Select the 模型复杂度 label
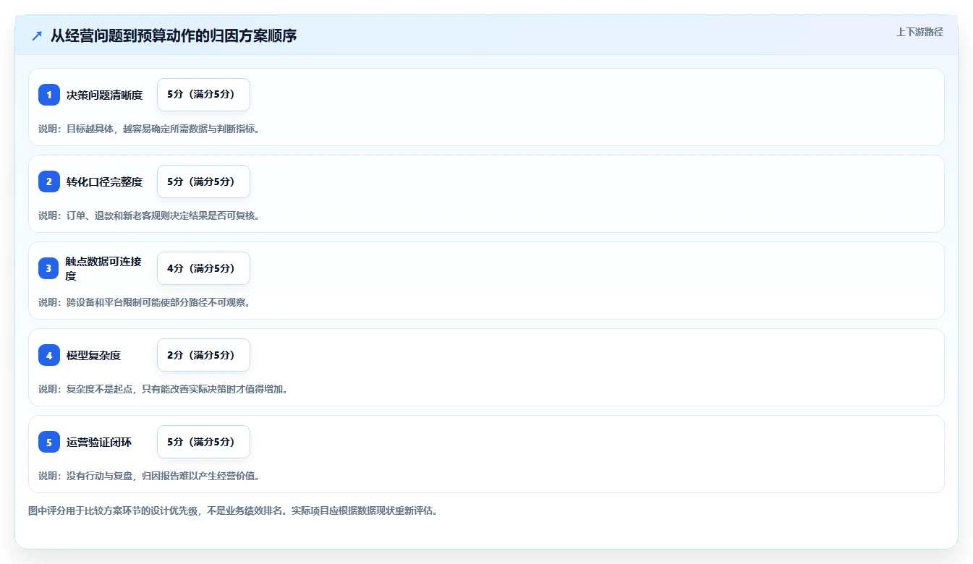This screenshot has height=564, width=973. [93, 355]
